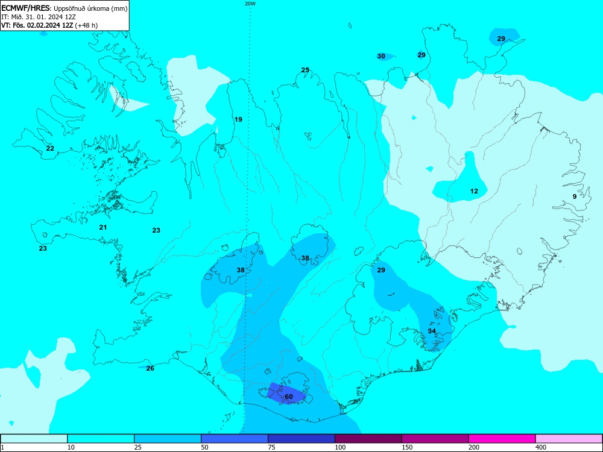Click the 38 value inside Langjökull glacier outline
This screenshot has width=603, height=452.
(x=241, y=270)
